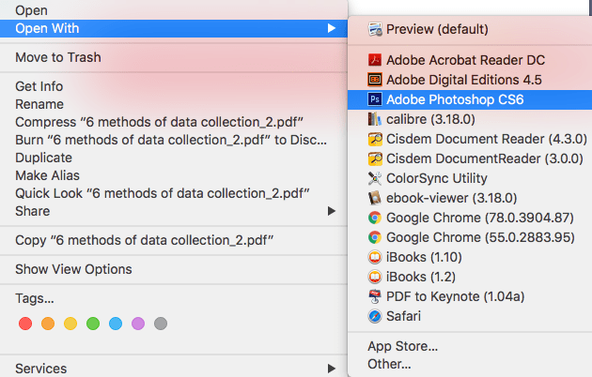The image size is (592, 377).
Task: Open with PDF to Keynote (1.04a)
Action: (470, 296)
